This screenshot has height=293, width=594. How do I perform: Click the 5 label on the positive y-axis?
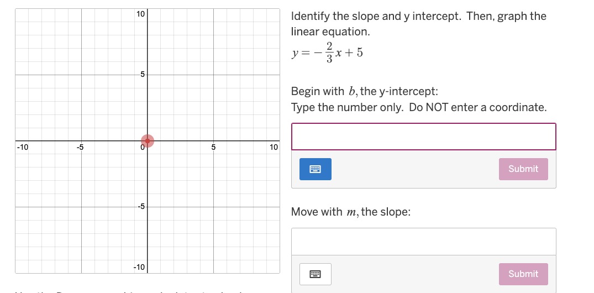[143, 74]
